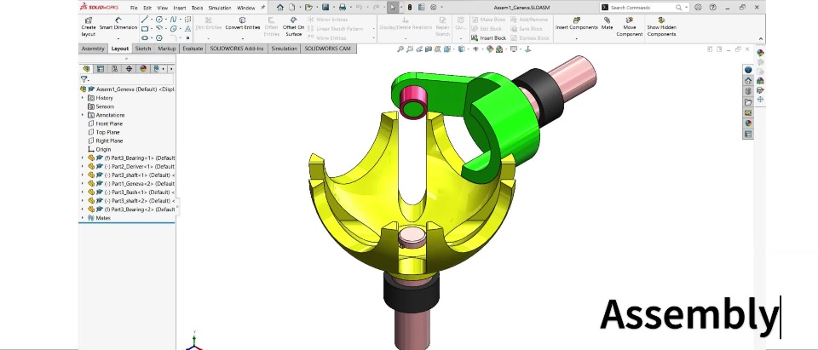Expand the Annotations tree item
This screenshot has width=818, height=350.
click(83, 115)
